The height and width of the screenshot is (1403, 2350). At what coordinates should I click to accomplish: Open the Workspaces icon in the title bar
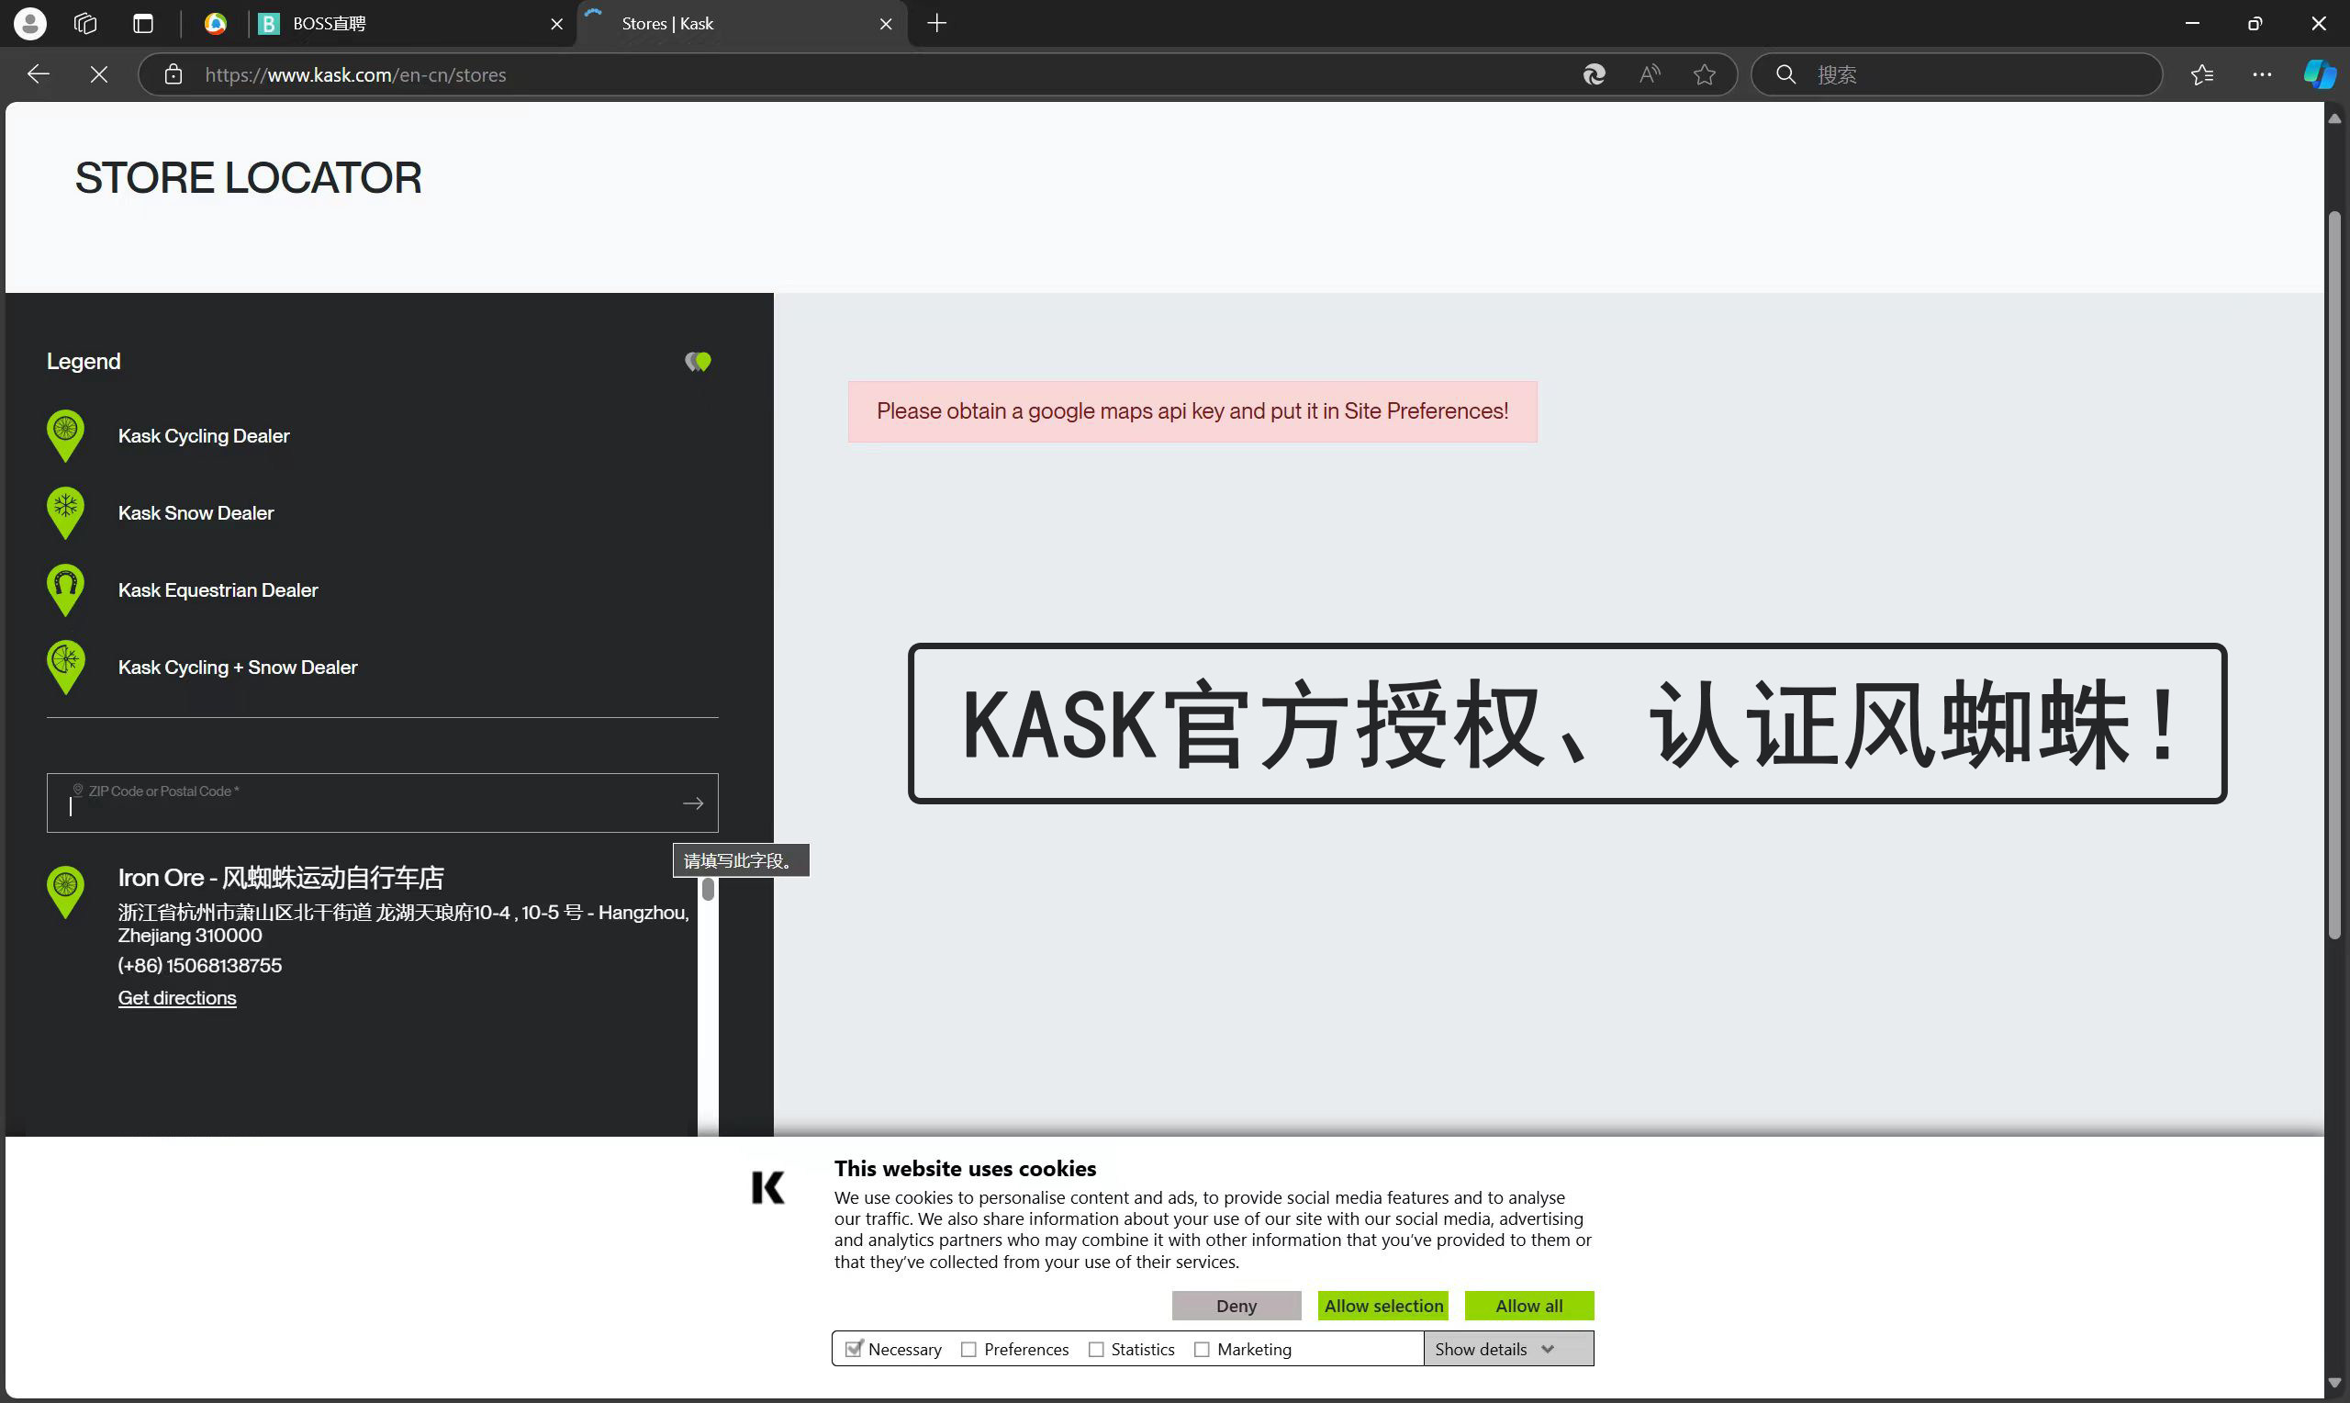(85, 24)
